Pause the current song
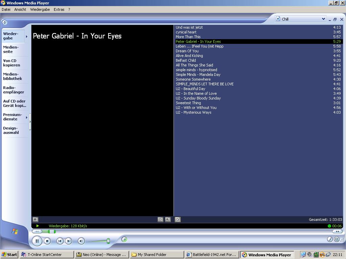346x259 pixels. point(37,241)
